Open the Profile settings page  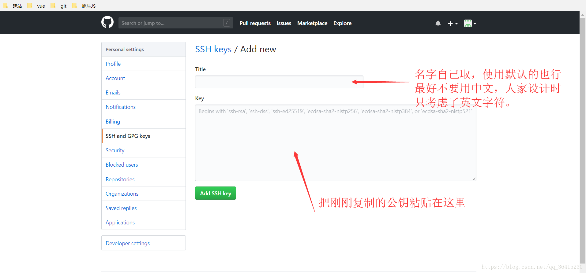click(144, 64)
